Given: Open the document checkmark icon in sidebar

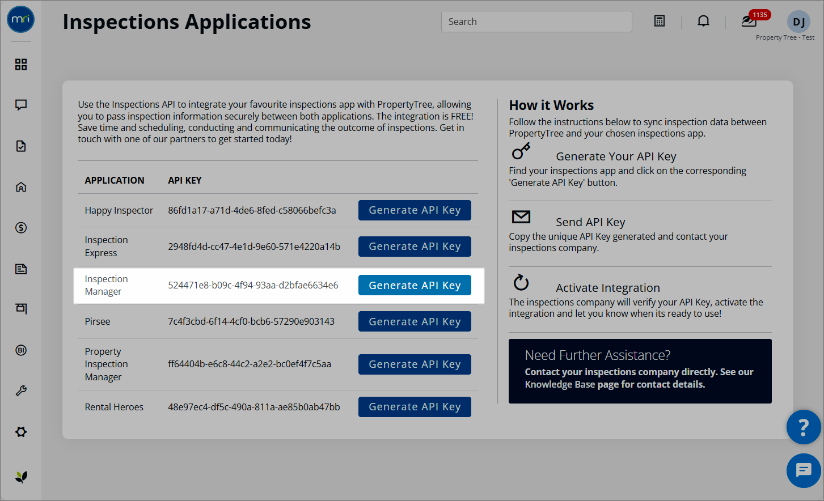Looking at the screenshot, I should (21, 146).
